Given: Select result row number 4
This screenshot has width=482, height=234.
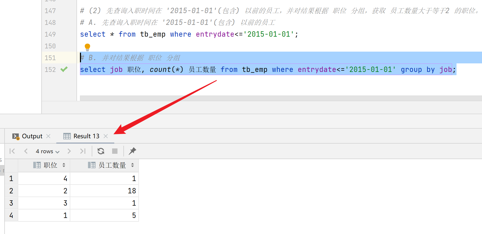Looking at the screenshot, I should click(x=11, y=215).
